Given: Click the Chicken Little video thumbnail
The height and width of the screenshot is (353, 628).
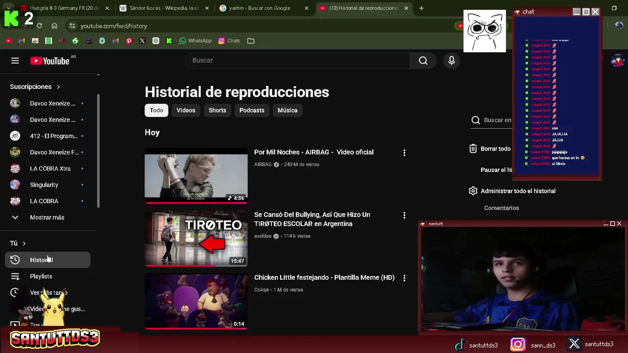Looking at the screenshot, I should 196,301.
